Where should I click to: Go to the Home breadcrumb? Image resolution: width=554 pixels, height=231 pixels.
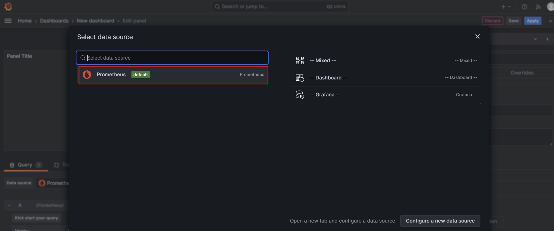click(25, 21)
